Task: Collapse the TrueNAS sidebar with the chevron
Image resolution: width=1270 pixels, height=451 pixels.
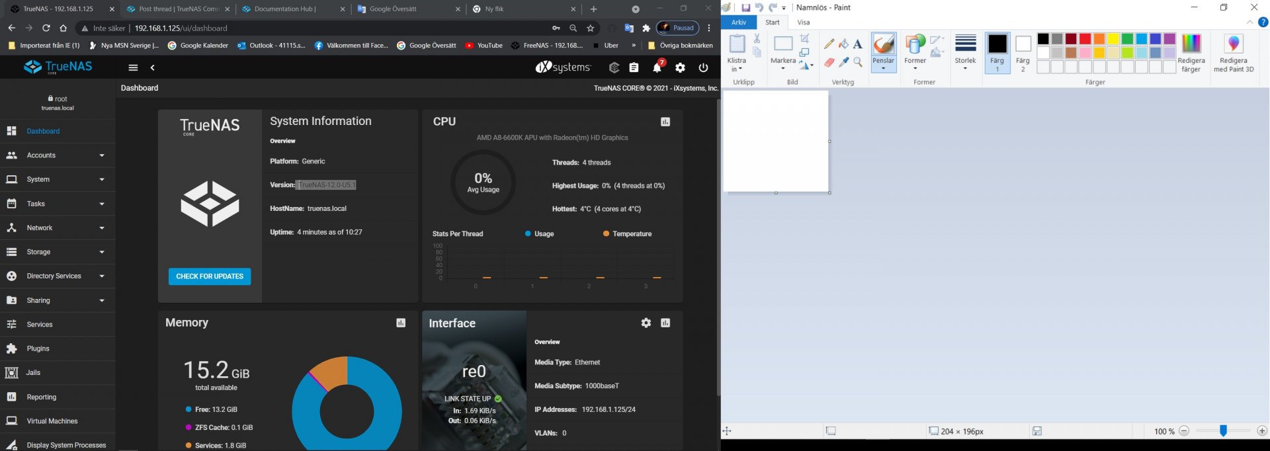Action: coord(153,67)
